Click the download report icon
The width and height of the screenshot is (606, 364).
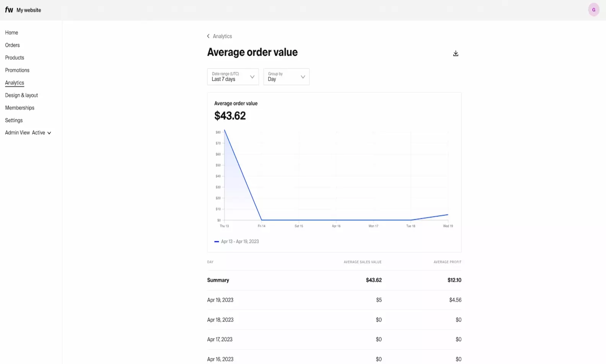[x=455, y=54]
